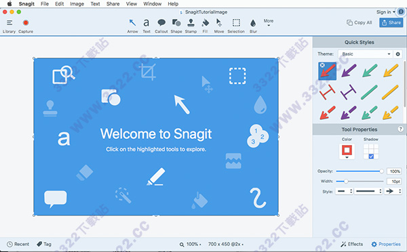Open Recent captures tray
The height and width of the screenshot is (252, 407).
[x=18, y=244]
